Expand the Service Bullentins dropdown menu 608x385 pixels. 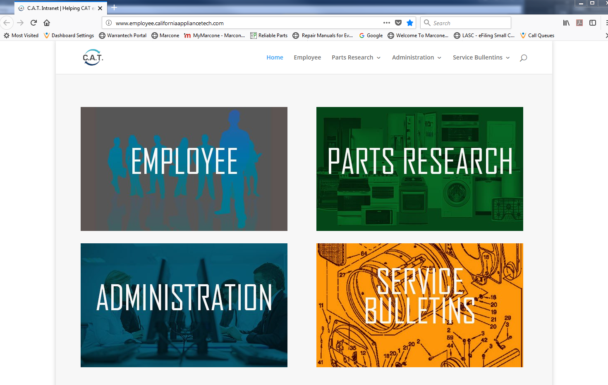pyautogui.click(x=481, y=57)
